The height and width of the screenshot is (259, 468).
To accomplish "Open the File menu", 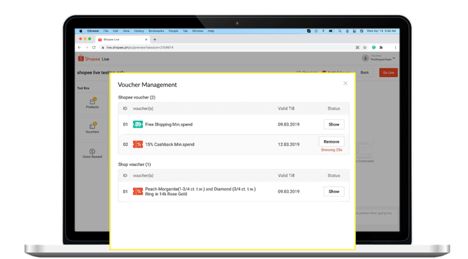I will (106, 31).
